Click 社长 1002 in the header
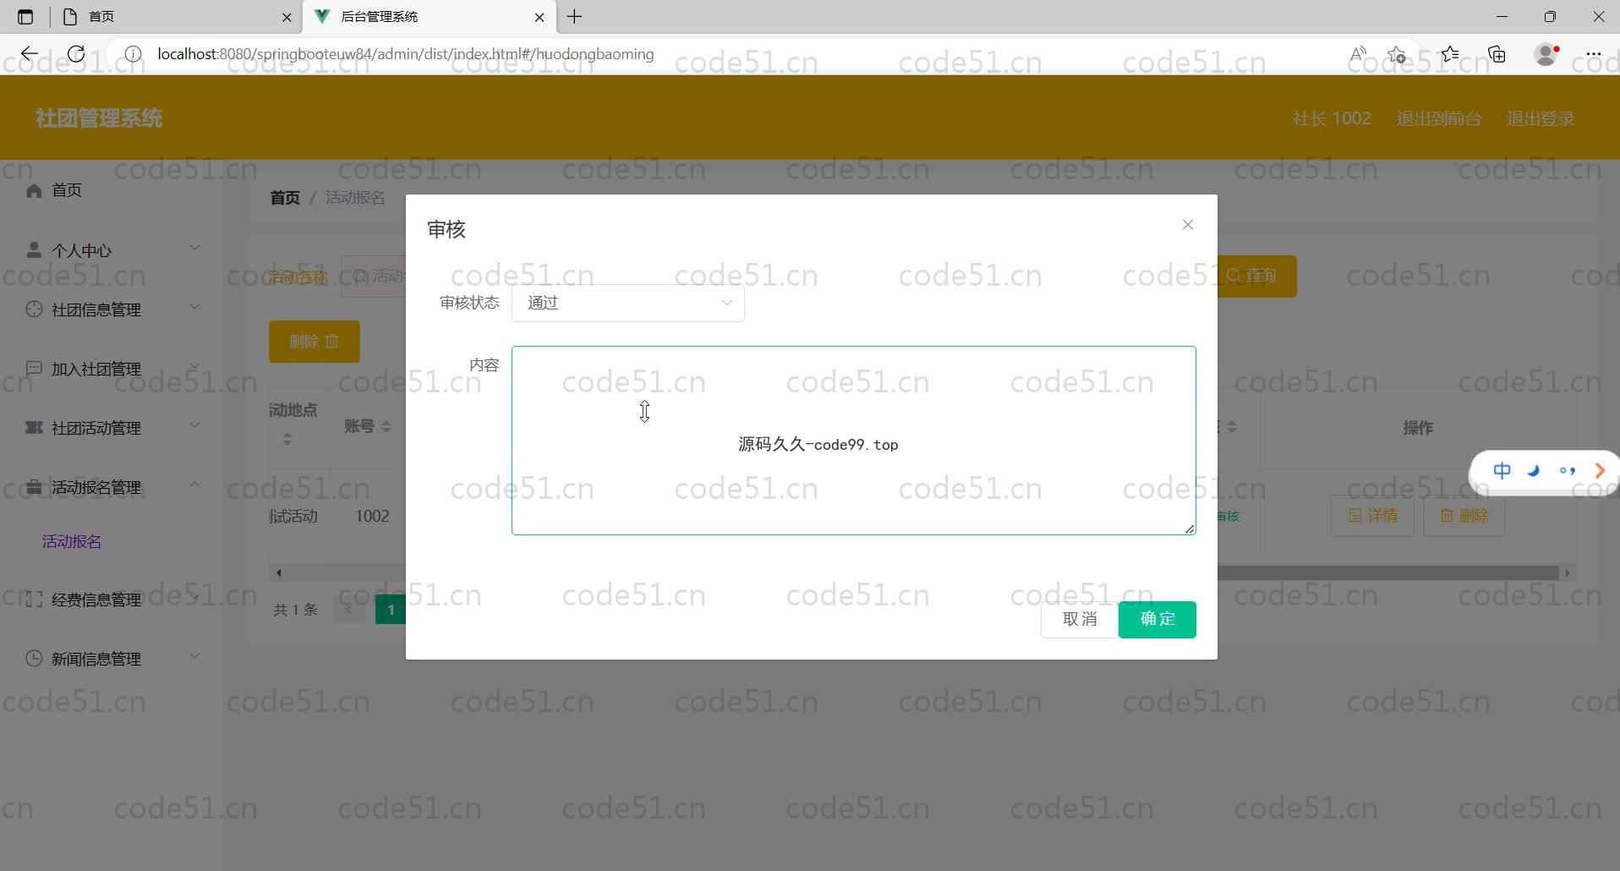1620x871 pixels. click(1332, 118)
